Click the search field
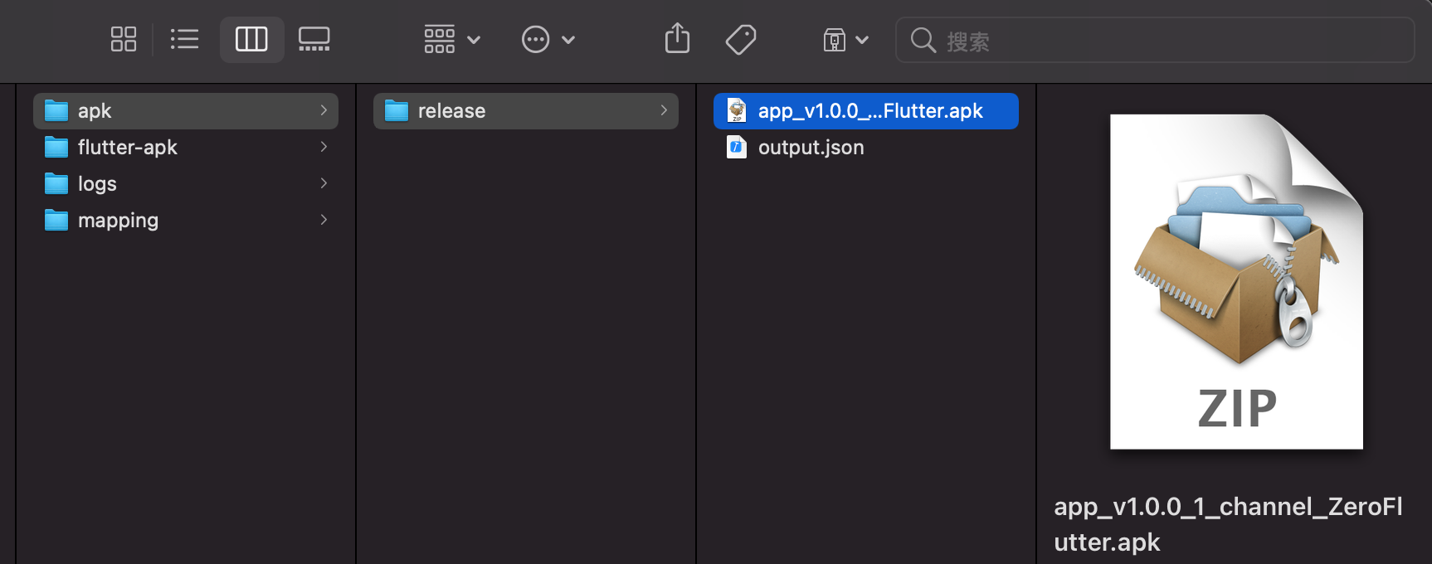 pos(1162,41)
